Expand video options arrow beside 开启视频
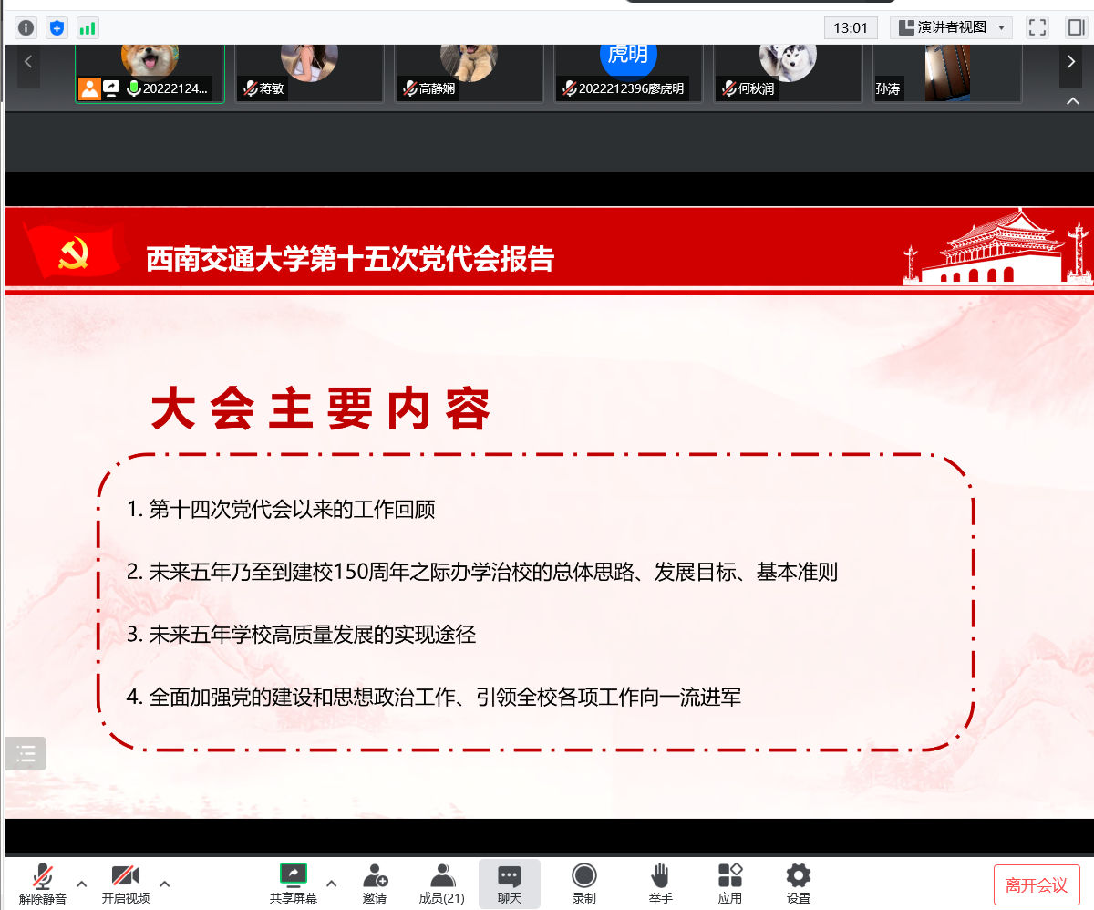 [165, 883]
